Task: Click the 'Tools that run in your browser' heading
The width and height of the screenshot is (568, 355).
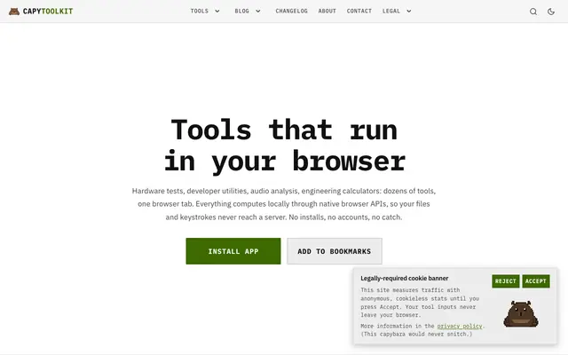Action: (284, 146)
